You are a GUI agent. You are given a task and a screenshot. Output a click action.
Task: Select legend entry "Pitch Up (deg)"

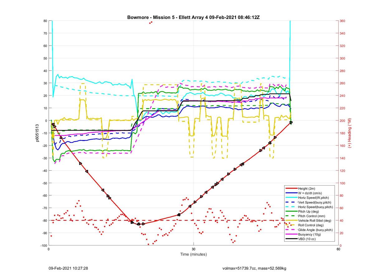click(x=309, y=211)
